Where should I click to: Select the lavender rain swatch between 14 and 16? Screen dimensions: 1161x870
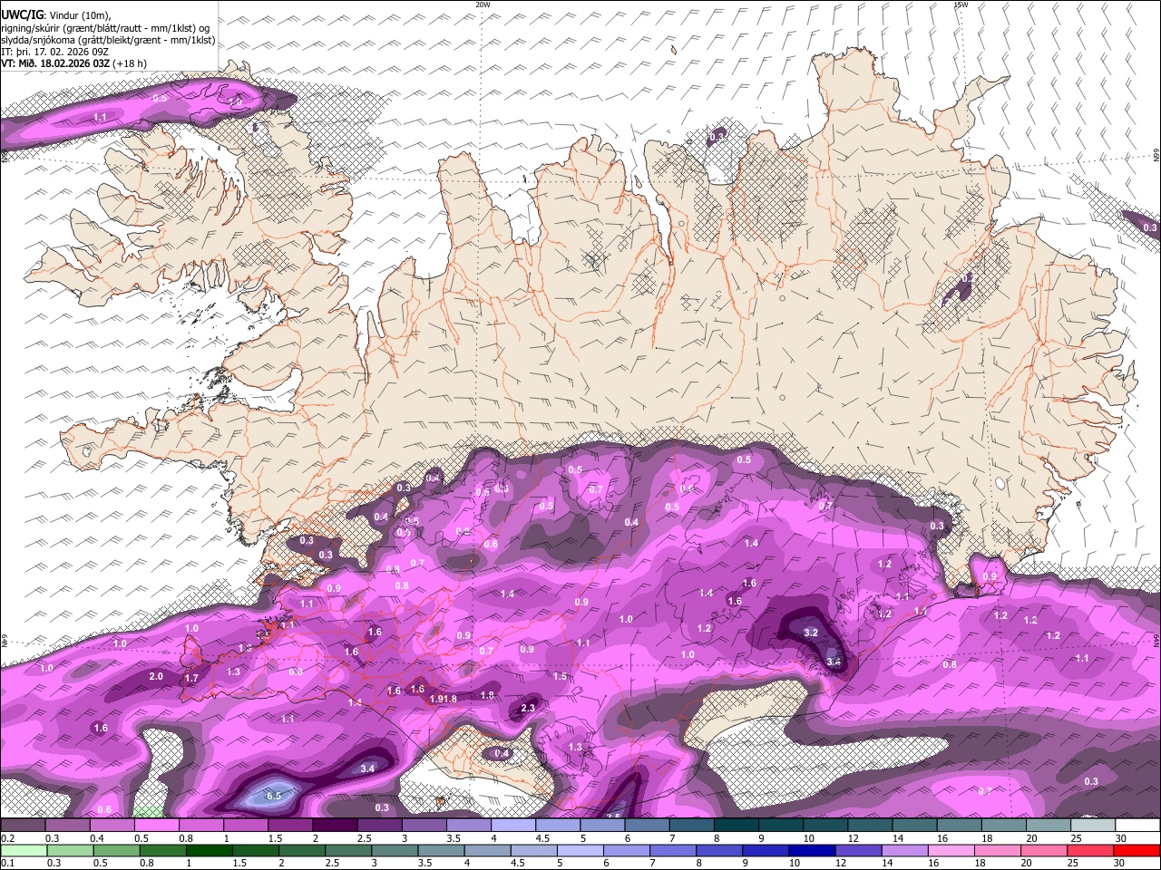pos(903,850)
